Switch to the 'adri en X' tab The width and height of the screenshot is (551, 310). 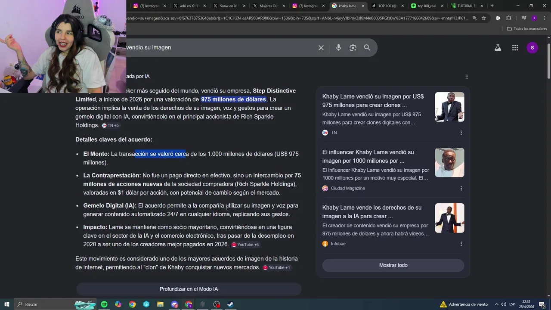pyautogui.click(x=189, y=6)
